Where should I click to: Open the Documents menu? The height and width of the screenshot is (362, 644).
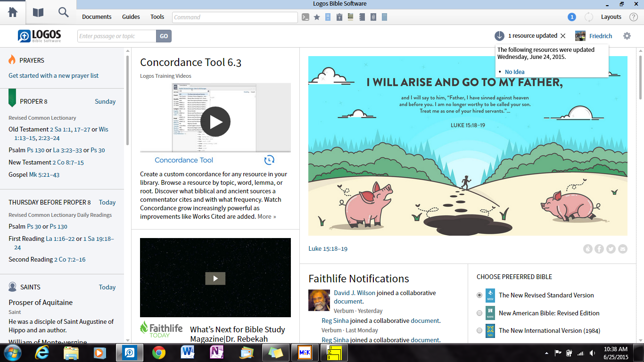[97, 17]
